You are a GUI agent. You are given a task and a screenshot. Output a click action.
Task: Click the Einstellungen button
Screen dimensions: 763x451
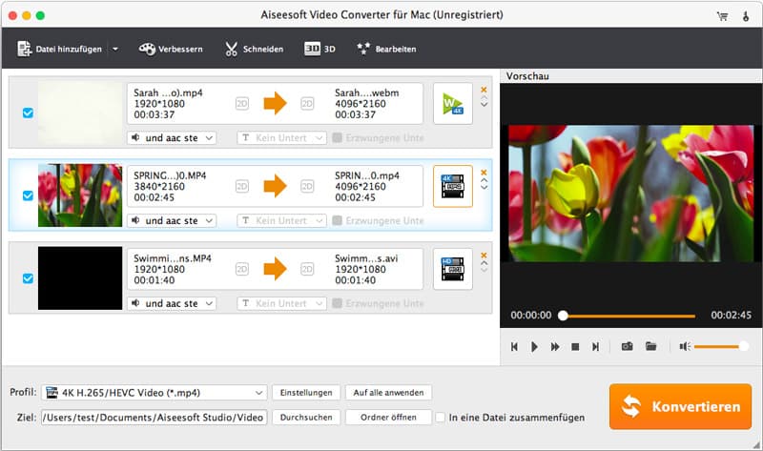[x=306, y=393]
